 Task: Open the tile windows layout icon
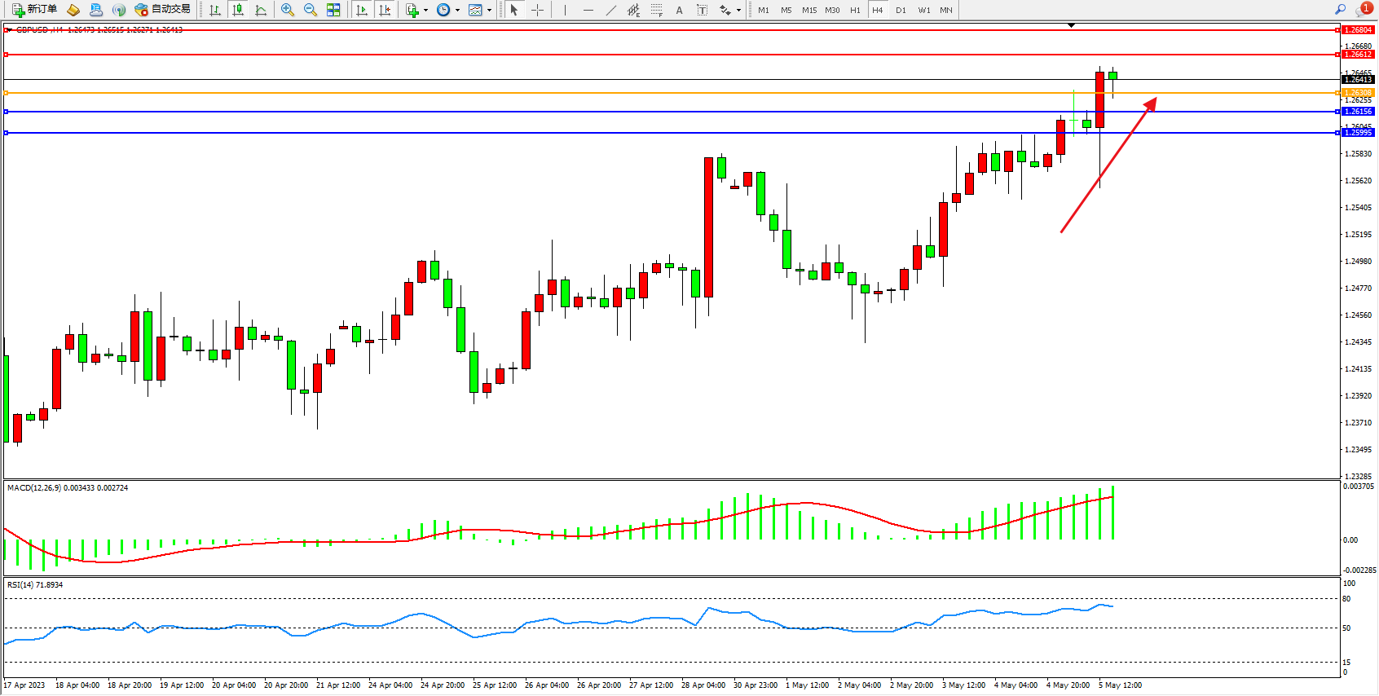pos(333,10)
